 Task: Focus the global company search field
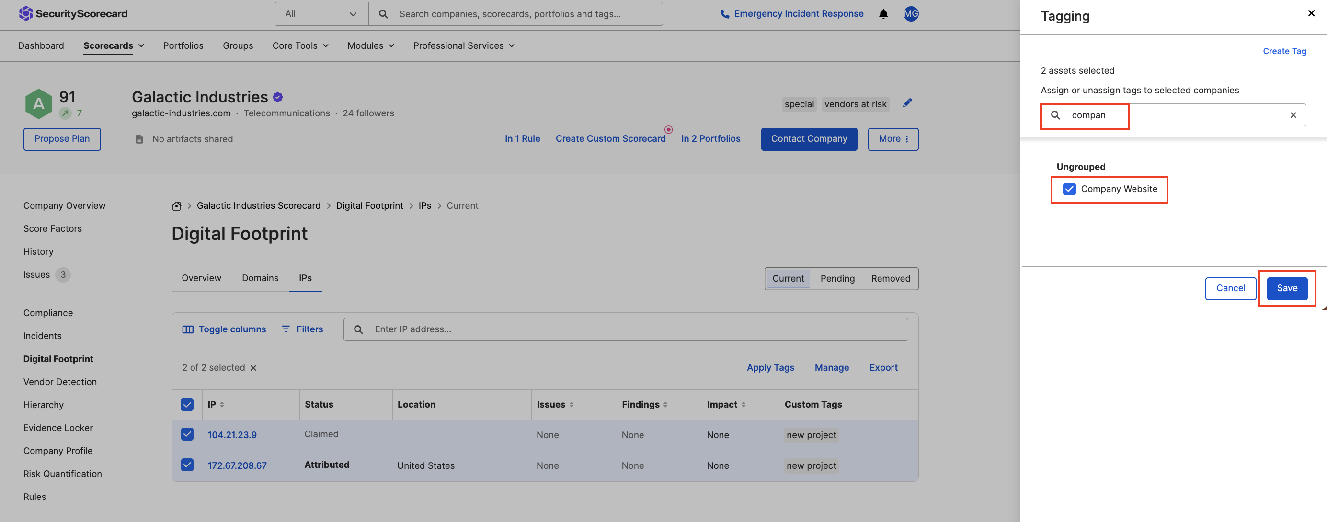click(515, 14)
